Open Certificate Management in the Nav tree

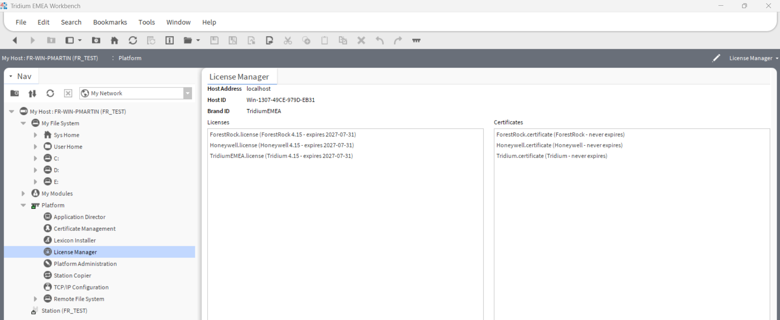pyautogui.click(x=85, y=229)
